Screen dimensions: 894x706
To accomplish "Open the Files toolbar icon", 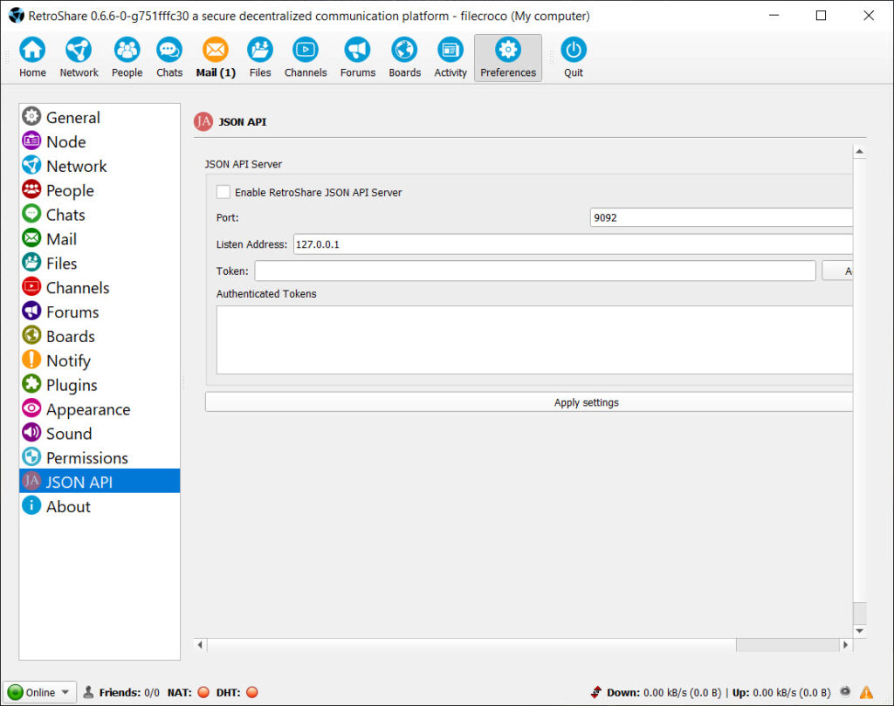I will 260,57.
